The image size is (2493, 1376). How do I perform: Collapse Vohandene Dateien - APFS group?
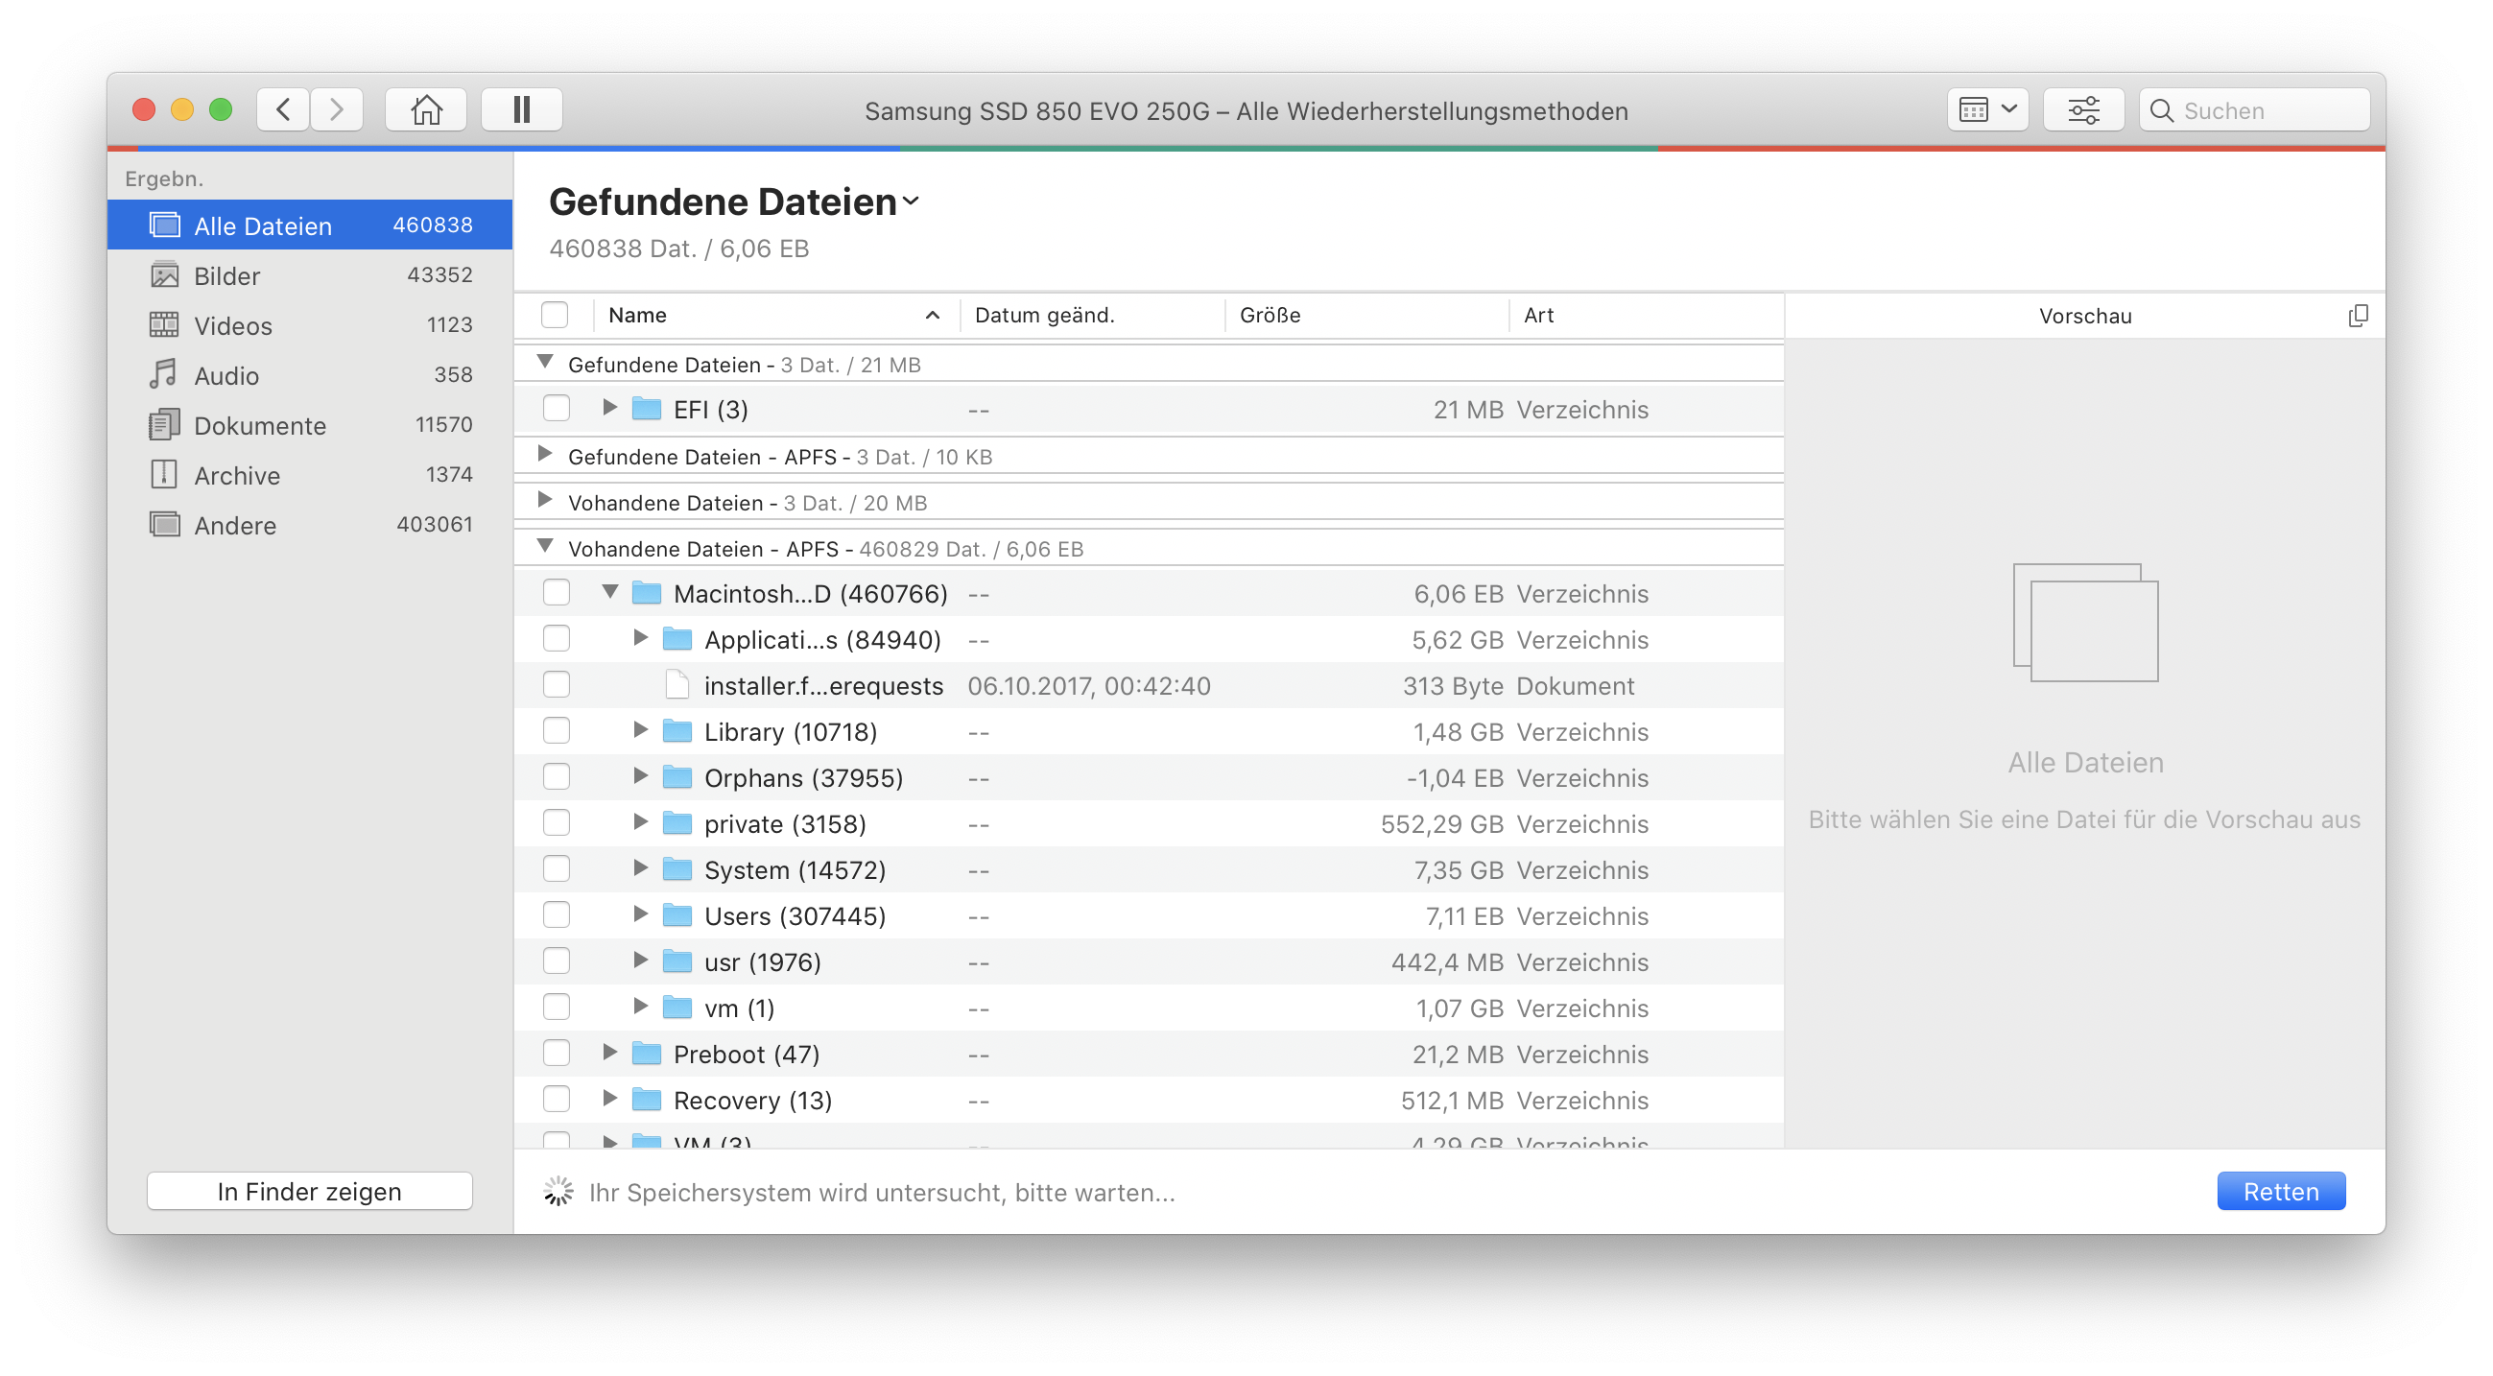click(x=545, y=546)
